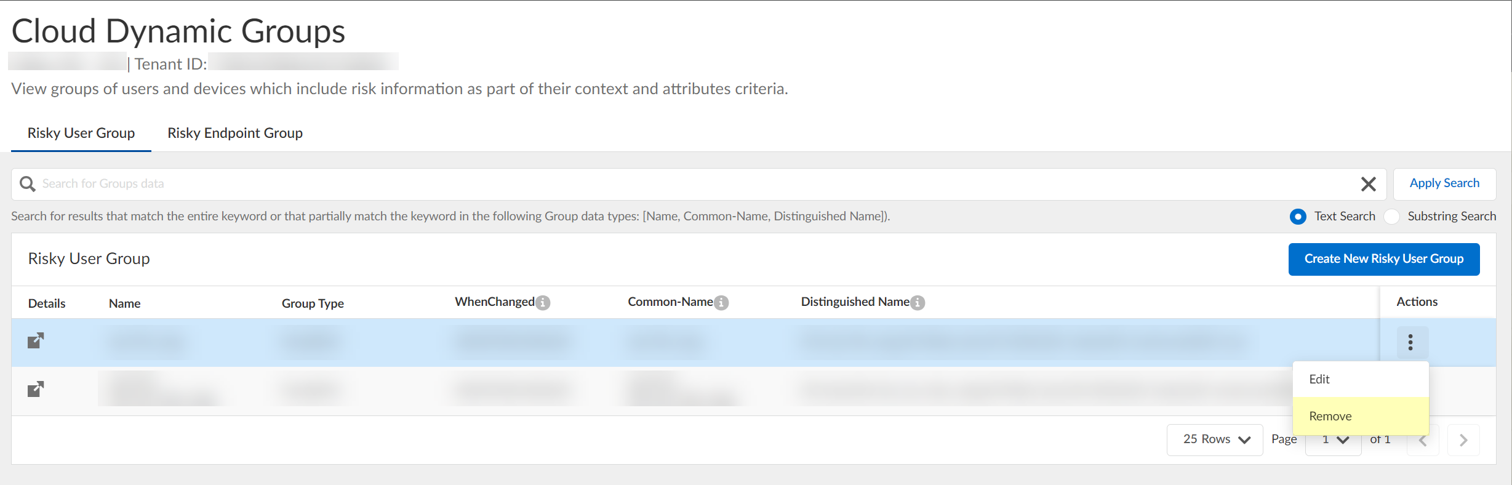The image size is (1512, 485).
Task: Expand the 25 Rows dropdown
Action: click(x=1215, y=439)
